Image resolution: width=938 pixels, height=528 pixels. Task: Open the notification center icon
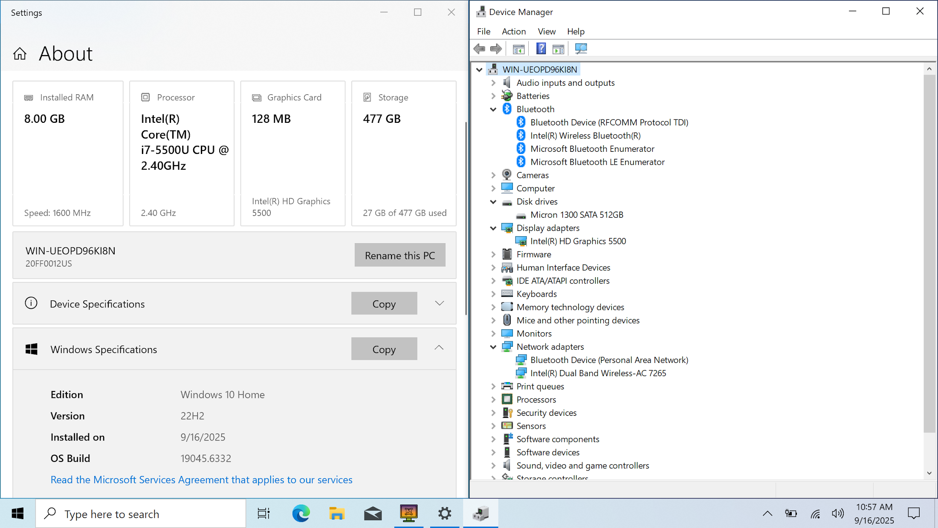(x=914, y=513)
